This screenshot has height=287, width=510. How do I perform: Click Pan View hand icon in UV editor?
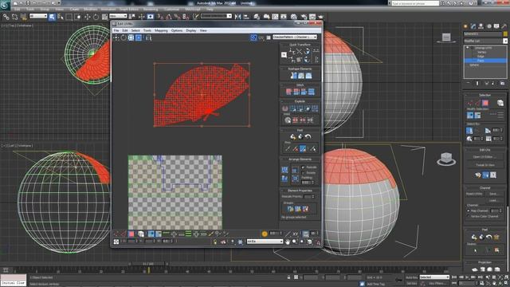288,242
